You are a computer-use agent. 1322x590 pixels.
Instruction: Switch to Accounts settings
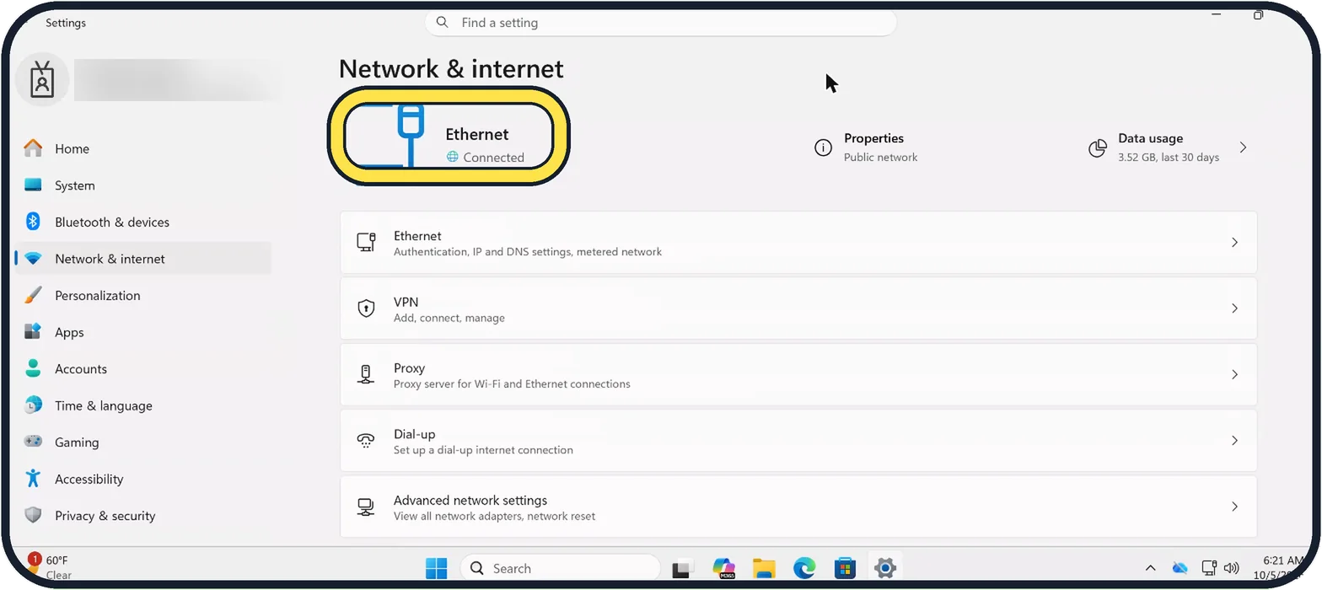(x=143, y=368)
